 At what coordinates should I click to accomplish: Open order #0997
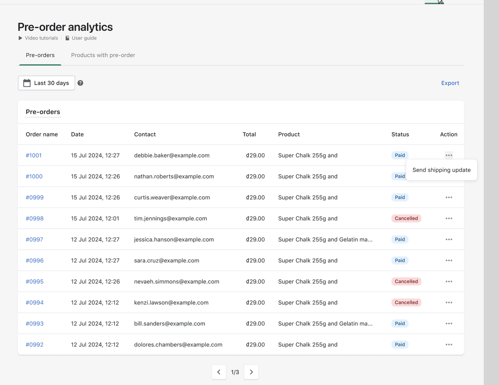pos(34,240)
